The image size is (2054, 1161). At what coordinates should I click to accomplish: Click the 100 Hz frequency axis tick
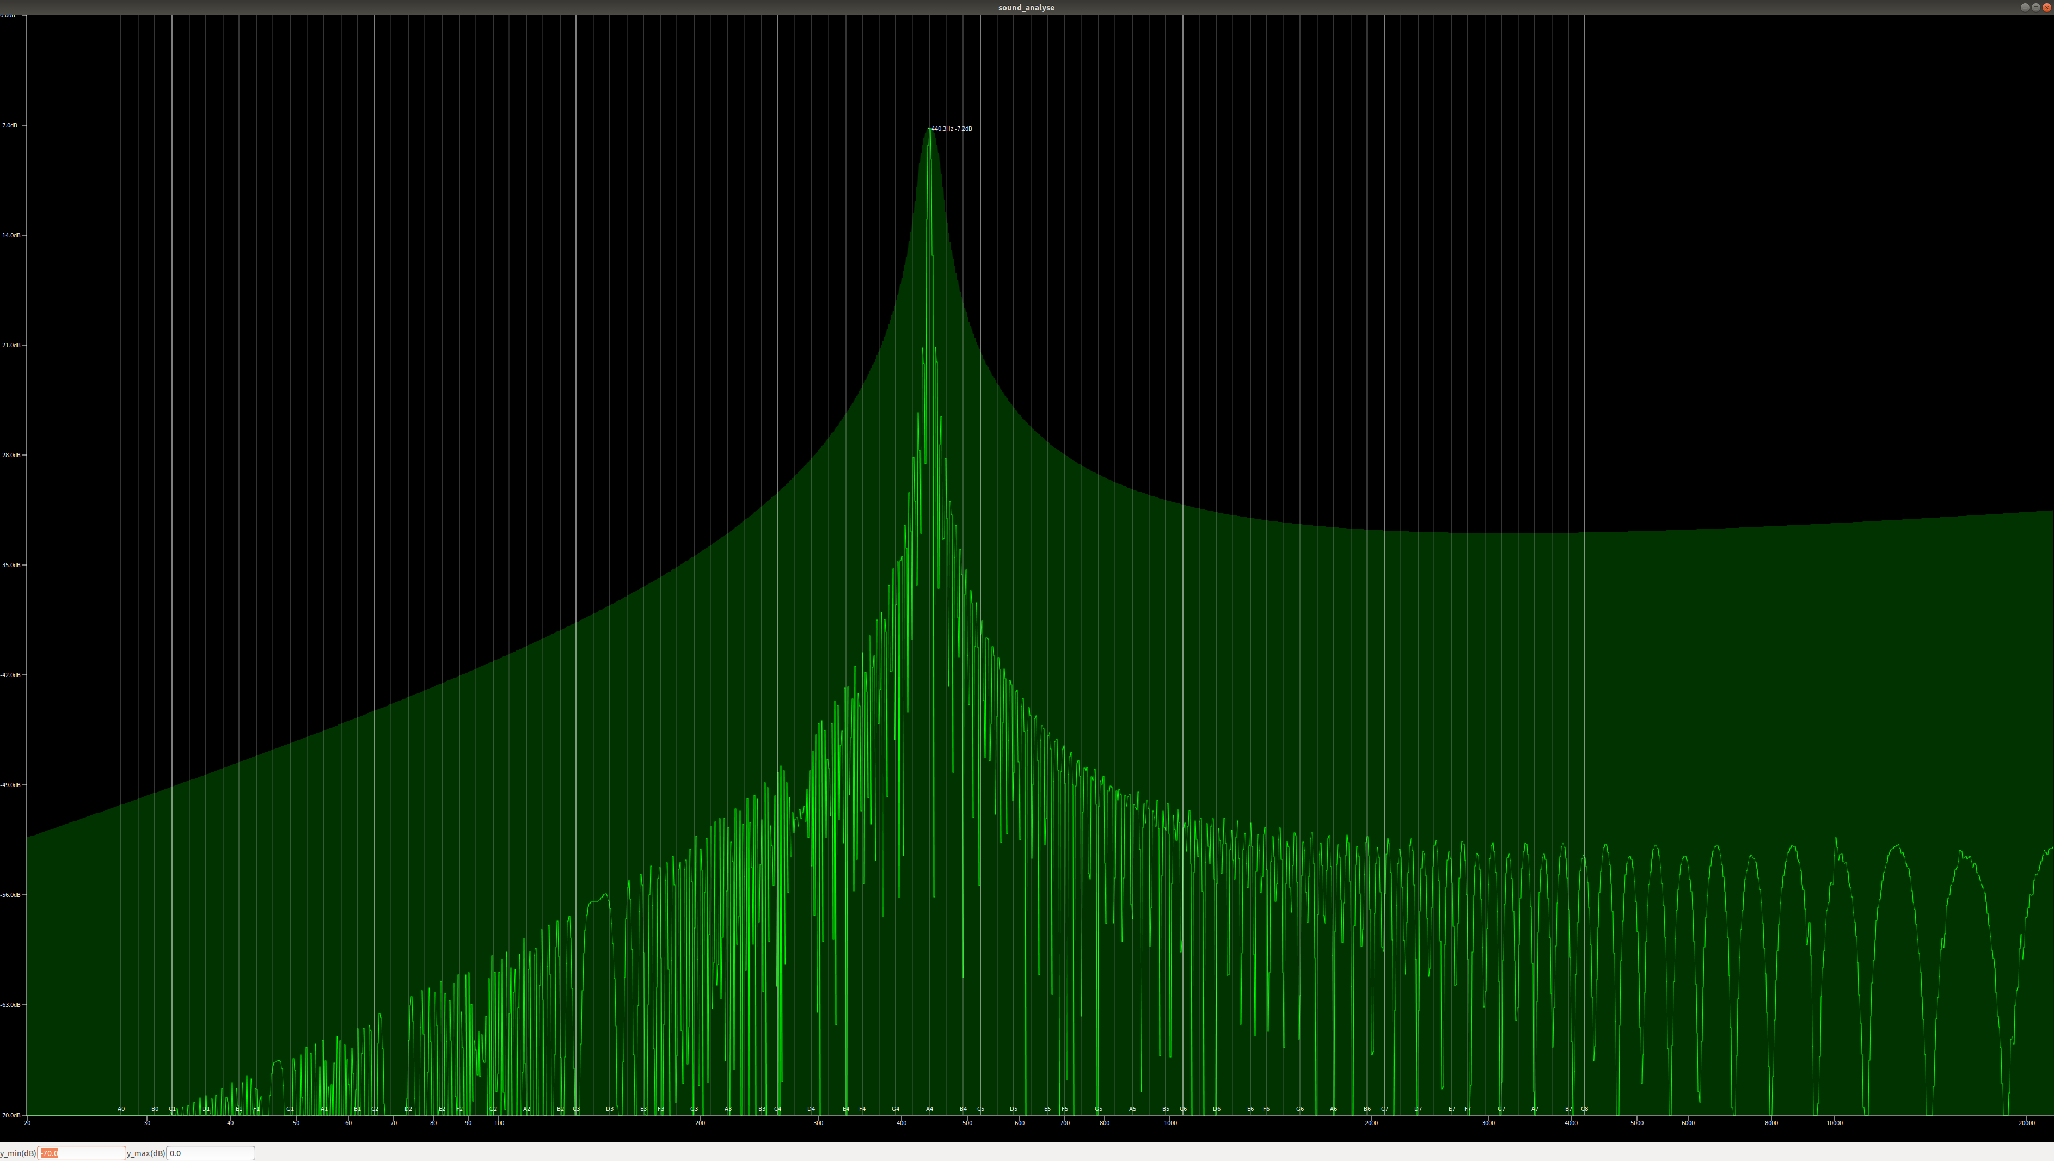(x=499, y=1123)
